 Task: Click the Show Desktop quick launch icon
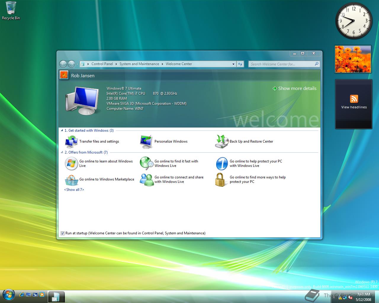click(28, 294)
